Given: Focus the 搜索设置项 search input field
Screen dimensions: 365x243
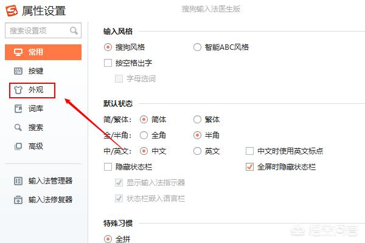Looking at the screenshot, I should point(36,30).
